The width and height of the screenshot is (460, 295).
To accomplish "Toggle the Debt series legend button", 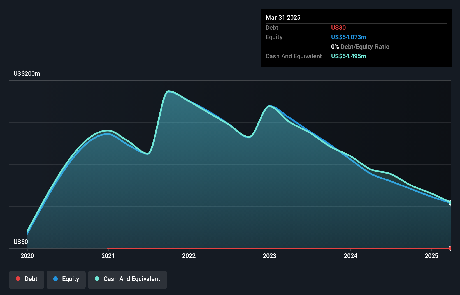I will click(27, 280).
